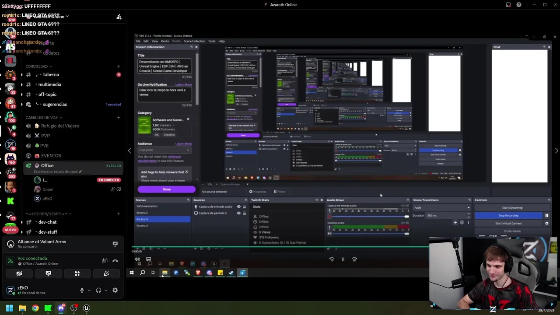
Task: Open Discord help question mark icon
Action: (519, 5)
